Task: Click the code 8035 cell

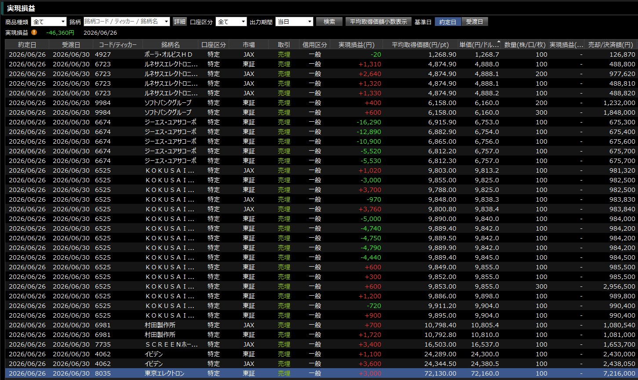Action: [x=103, y=373]
